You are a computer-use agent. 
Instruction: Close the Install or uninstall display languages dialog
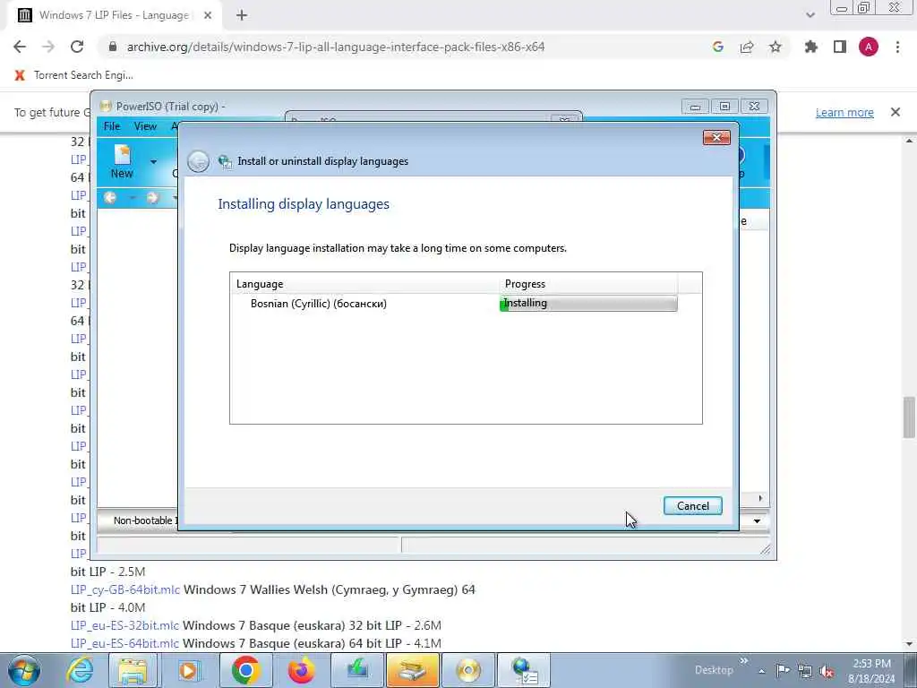716,137
